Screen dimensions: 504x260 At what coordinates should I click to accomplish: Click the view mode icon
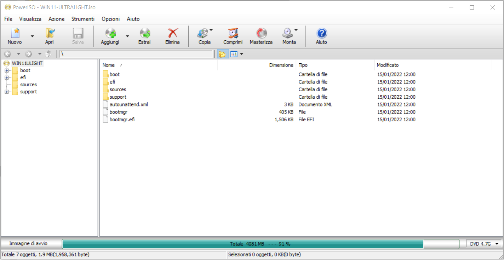pos(234,54)
